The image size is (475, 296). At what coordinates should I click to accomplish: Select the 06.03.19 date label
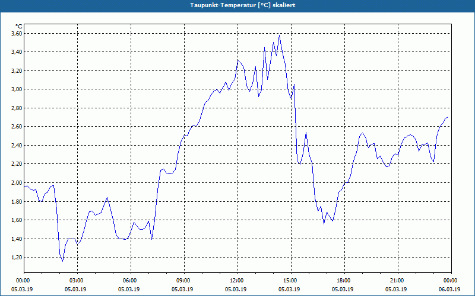[449, 289]
